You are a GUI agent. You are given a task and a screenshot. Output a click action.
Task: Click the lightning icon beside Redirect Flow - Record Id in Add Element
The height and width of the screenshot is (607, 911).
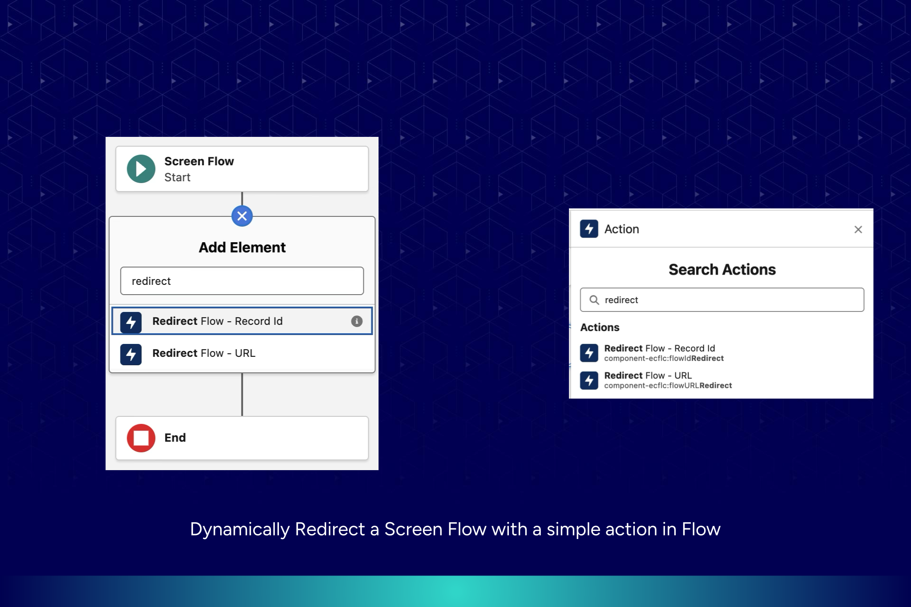(x=131, y=322)
